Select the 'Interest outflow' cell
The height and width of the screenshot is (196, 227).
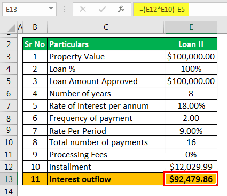click(x=106, y=179)
